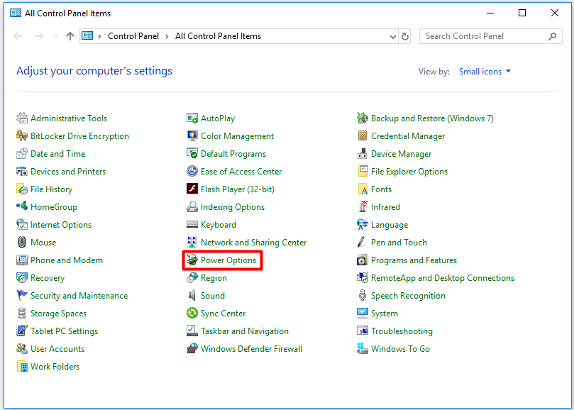This screenshot has height=410, width=574.
Task: Open the Storage Spaces icon
Action: click(22, 314)
